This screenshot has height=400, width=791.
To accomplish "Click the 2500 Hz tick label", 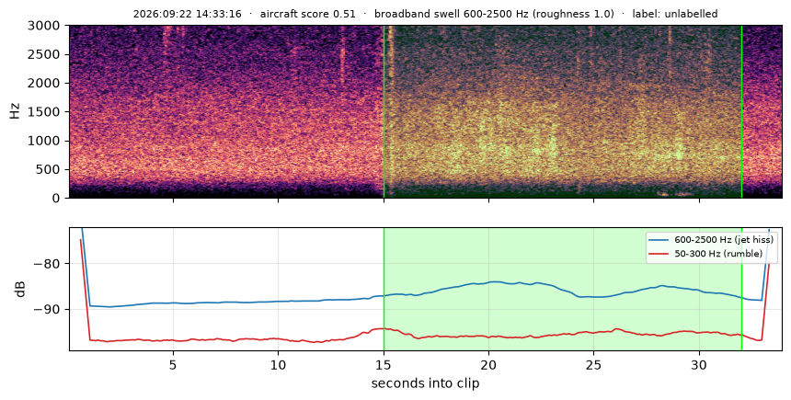I will pos(43,54).
